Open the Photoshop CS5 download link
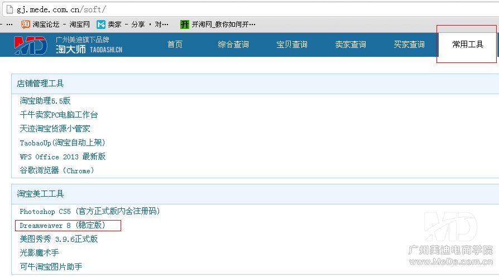The width and height of the screenshot is (499, 278). [90, 211]
